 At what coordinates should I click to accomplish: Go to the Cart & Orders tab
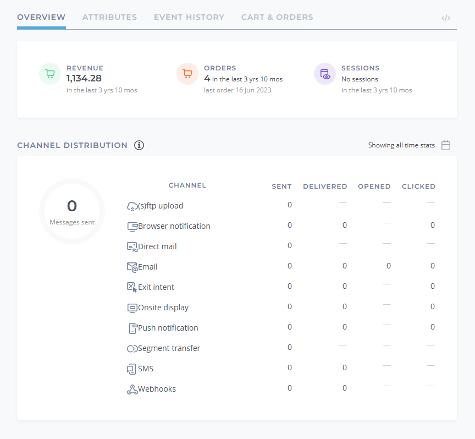pyautogui.click(x=277, y=17)
